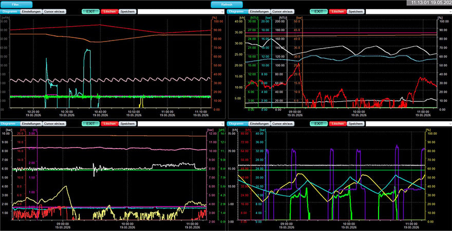This screenshot has width=452, height=231.
Task: Click the 11:10:00 time label on upper-left chart
Action: [201, 112]
